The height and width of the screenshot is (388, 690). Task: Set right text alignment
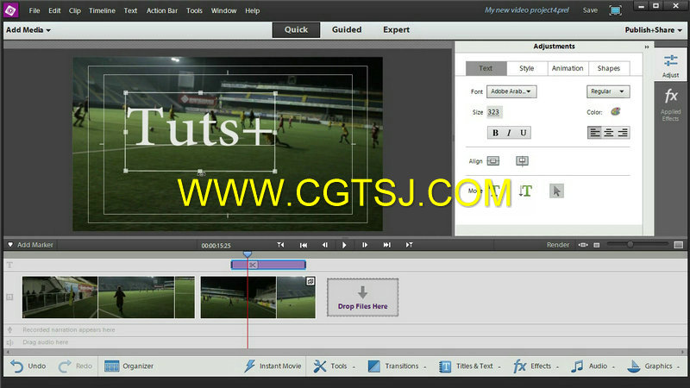pyautogui.click(x=623, y=133)
